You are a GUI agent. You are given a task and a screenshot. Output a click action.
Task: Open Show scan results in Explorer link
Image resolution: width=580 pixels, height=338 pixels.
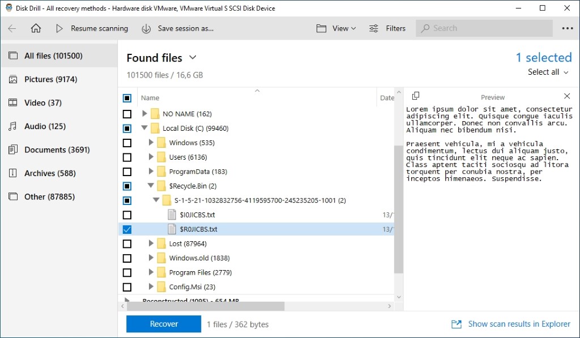[x=519, y=324]
